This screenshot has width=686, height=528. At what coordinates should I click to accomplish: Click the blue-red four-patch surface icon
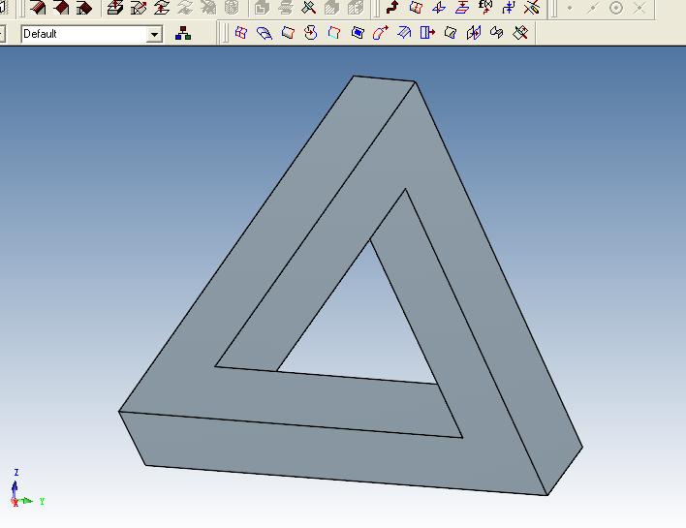241,33
